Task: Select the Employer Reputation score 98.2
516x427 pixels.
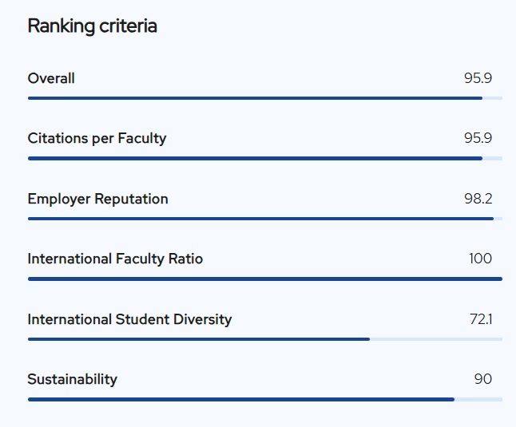Action: coord(478,199)
